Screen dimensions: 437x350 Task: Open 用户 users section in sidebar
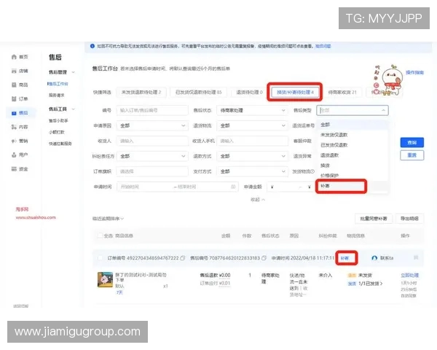coord(20,155)
